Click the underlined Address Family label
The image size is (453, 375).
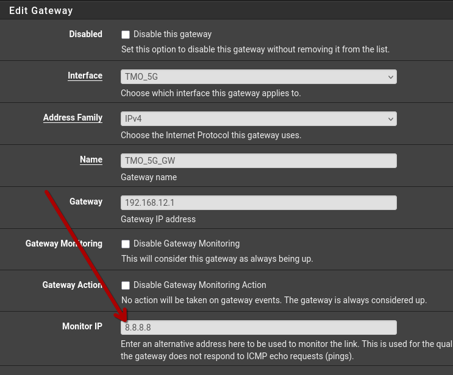pos(73,118)
